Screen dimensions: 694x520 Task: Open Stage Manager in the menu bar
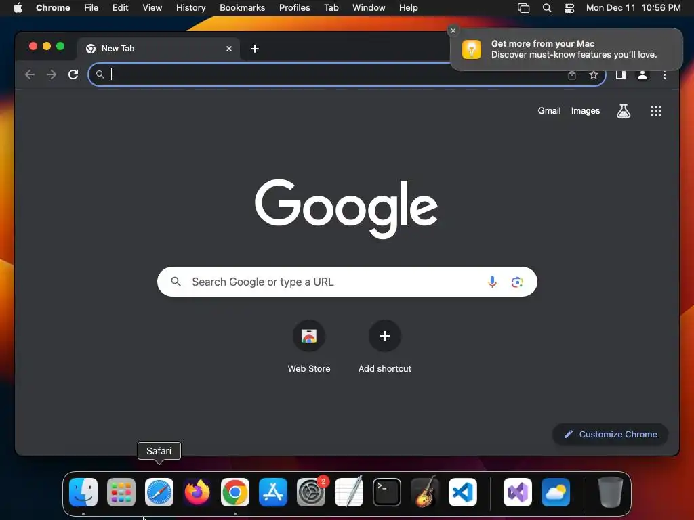click(523, 8)
